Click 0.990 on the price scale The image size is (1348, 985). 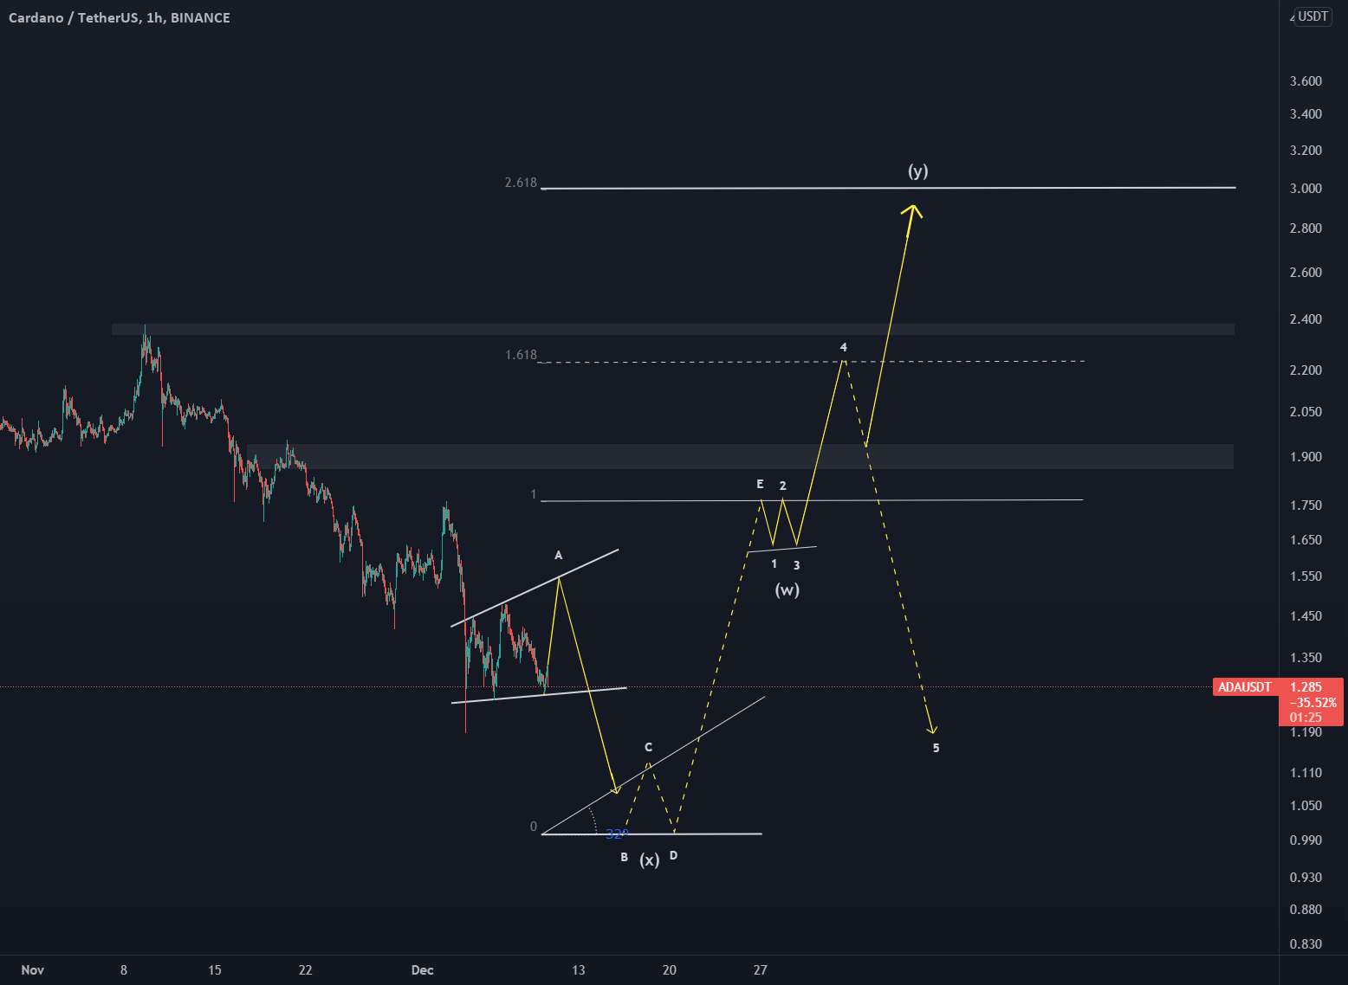(x=1306, y=840)
